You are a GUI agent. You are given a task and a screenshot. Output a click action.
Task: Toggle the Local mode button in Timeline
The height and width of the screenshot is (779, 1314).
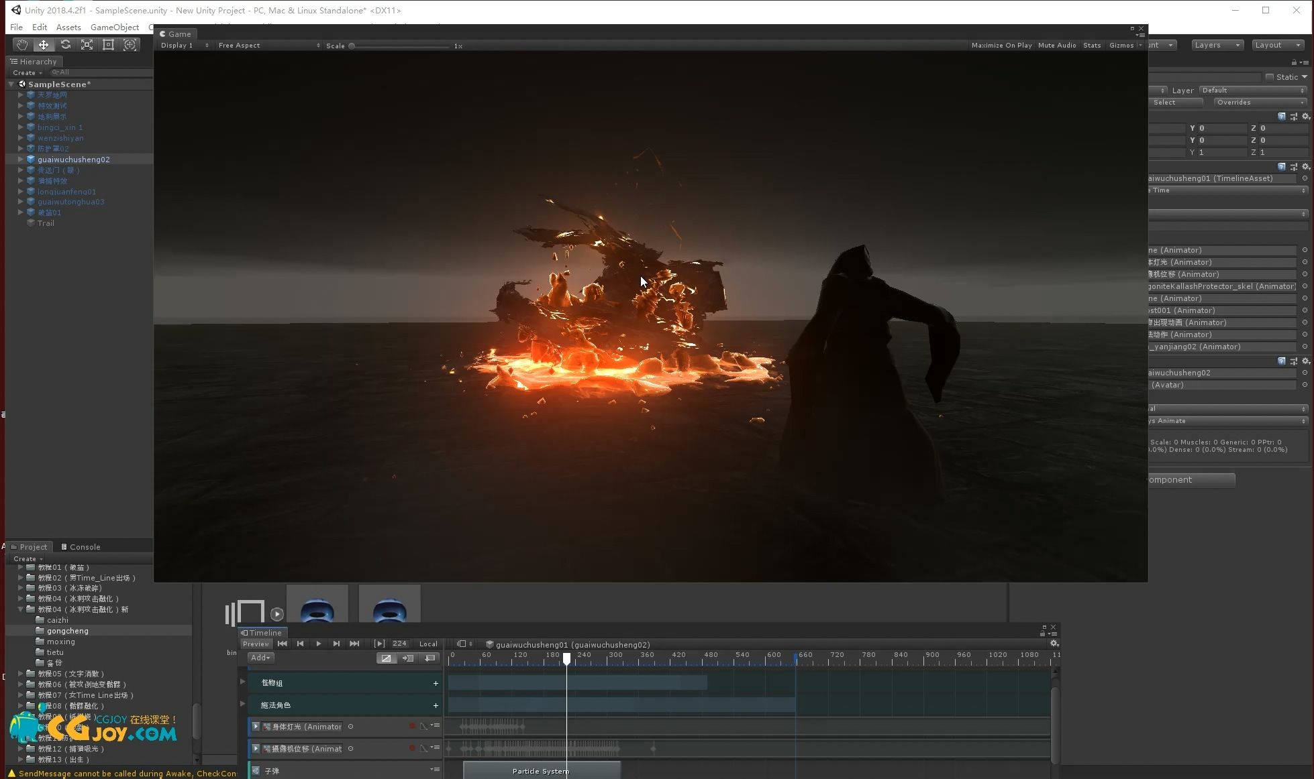coord(427,644)
